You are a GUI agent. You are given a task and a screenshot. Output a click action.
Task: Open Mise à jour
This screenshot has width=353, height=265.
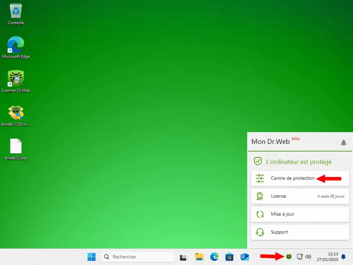[300, 214]
